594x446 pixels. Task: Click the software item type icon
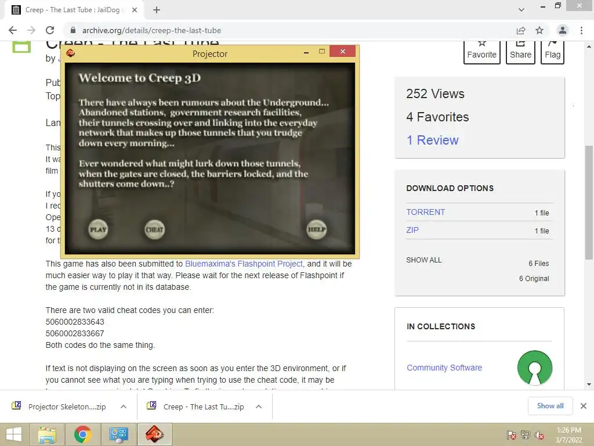(x=21, y=46)
